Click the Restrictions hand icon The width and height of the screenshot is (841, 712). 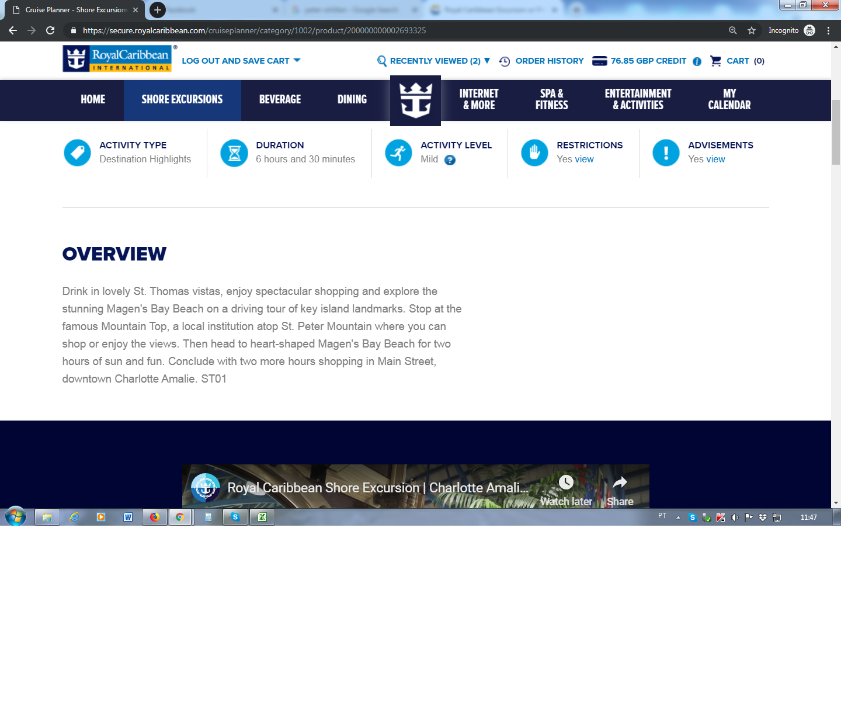[534, 153]
